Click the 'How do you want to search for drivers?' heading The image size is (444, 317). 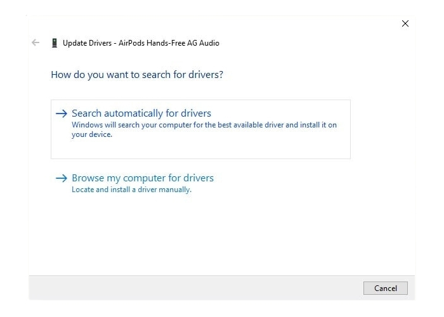pyautogui.click(x=137, y=75)
